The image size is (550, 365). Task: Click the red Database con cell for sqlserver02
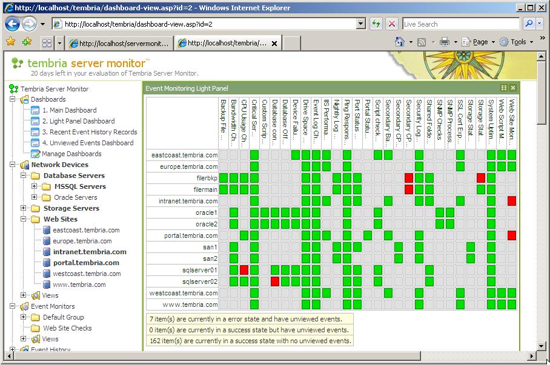pyautogui.click(x=275, y=281)
